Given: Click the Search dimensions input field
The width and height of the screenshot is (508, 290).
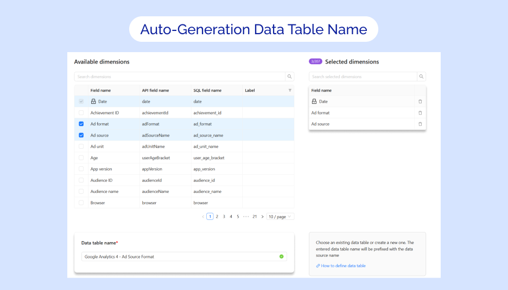Looking at the screenshot, I should pos(179,77).
